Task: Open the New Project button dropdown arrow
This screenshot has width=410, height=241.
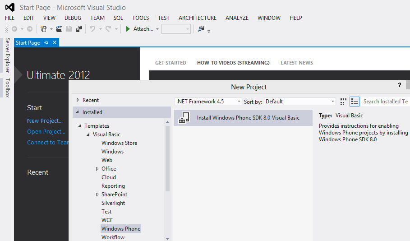Action: point(51,29)
